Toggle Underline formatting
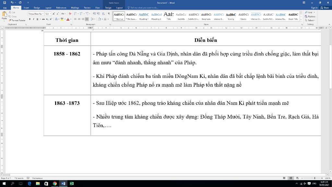The width and height of the screenshot is (332, 187). tap(37, 19)
